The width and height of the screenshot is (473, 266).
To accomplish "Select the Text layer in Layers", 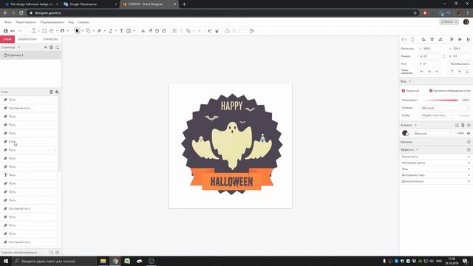I will click(x=29, y=175).
